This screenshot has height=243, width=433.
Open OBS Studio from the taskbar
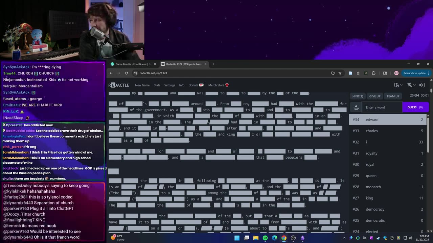[293, 238]
